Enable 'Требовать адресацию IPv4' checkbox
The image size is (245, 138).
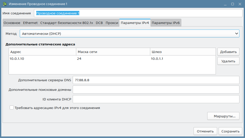tap(12, 108)
